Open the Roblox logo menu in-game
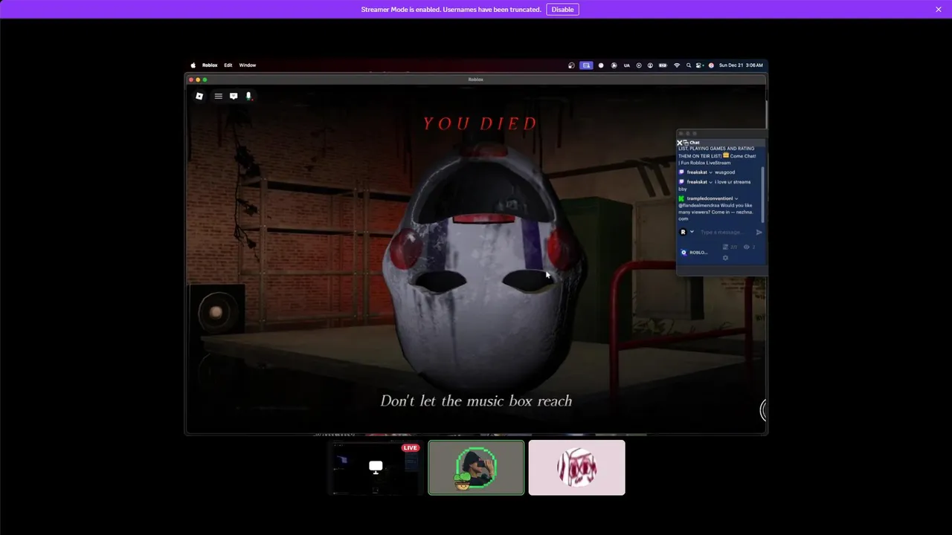The width and height of the screenshot is (952, 535). pos(199,96)
